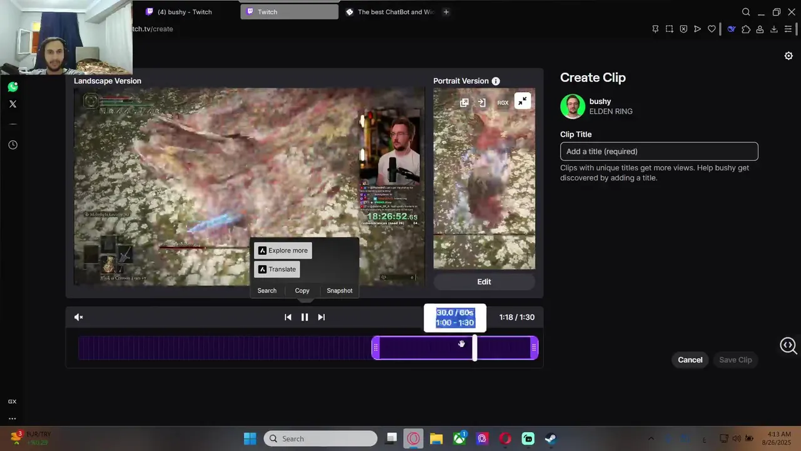Click the Clip Title input field
801x451 pixels.
(659, 151)
